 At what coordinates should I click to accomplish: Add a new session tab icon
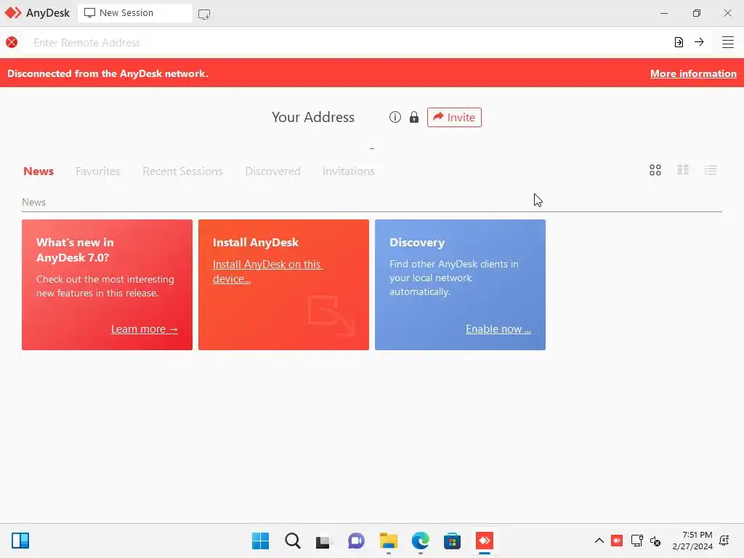(204, 14)
